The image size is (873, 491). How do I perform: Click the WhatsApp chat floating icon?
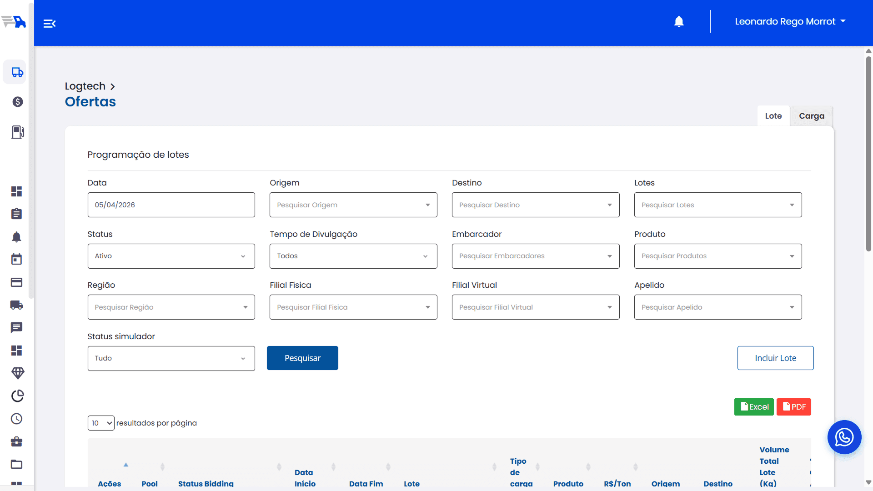844,437
